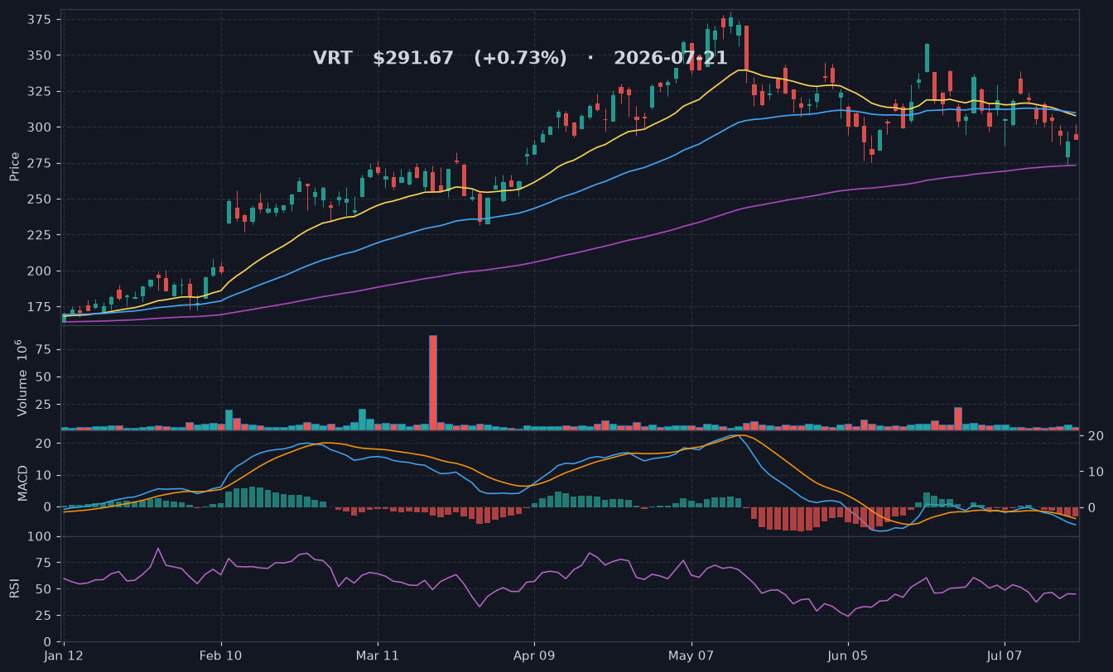This screenshot has width=1113, height=672.
Task: Click the Feb 10 date label
Action: click(x=221, y=654)
